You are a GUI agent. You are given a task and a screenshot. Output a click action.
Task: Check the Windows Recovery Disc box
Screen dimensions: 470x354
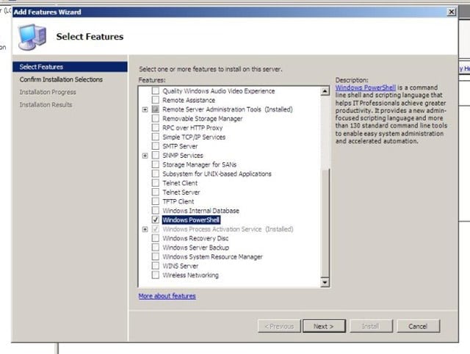point(155,238)
